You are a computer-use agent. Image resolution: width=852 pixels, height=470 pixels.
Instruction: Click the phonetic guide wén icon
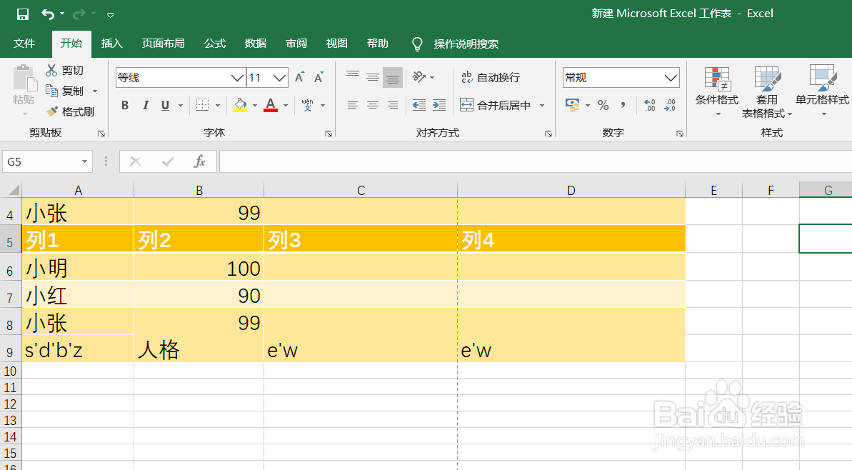pyautogui.click(x=308, y=106)
